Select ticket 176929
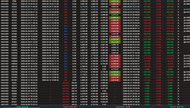Image resolution: width=190 pixels, height=108 pixels. coord(14,75)
